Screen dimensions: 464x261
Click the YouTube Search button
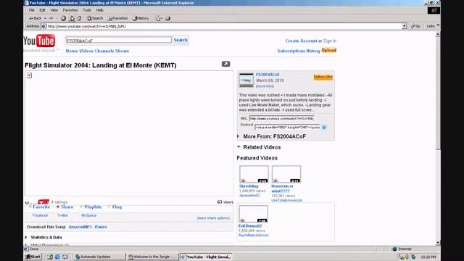click(181, 40)
